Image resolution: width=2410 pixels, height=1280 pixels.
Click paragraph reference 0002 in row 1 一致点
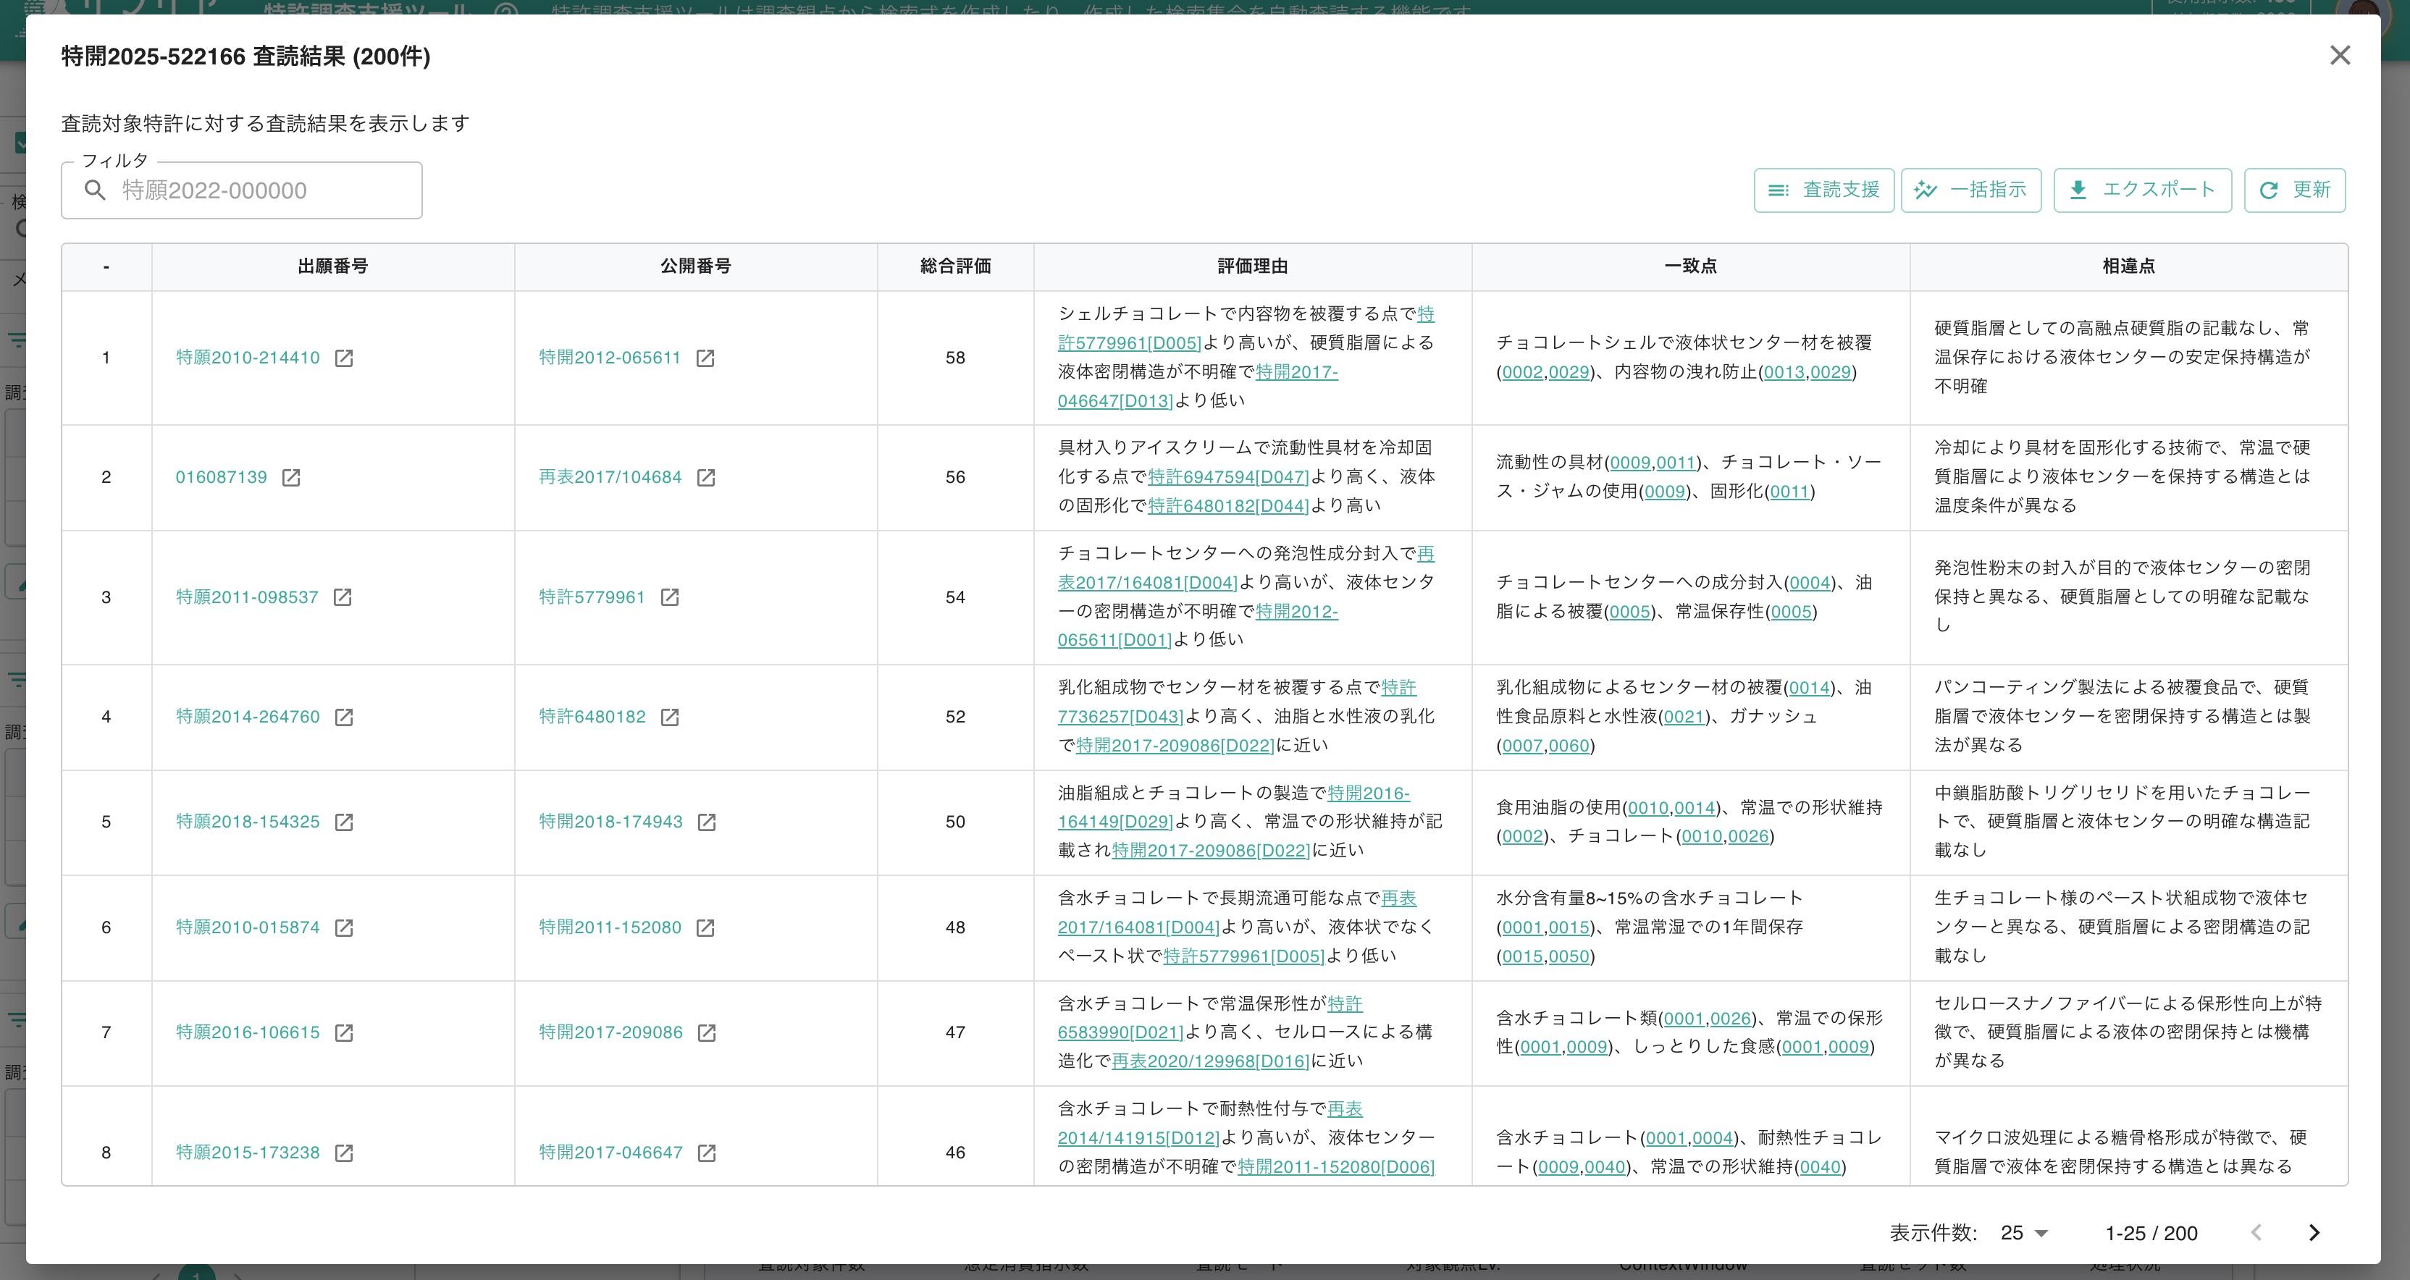pyautogui.click(x=1522, y=372)
